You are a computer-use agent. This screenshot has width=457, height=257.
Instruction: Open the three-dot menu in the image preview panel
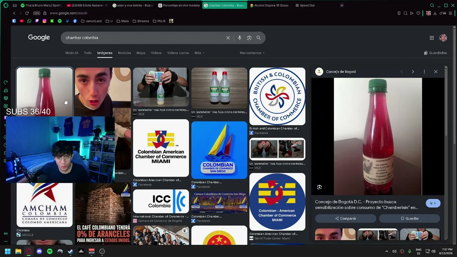424,72
